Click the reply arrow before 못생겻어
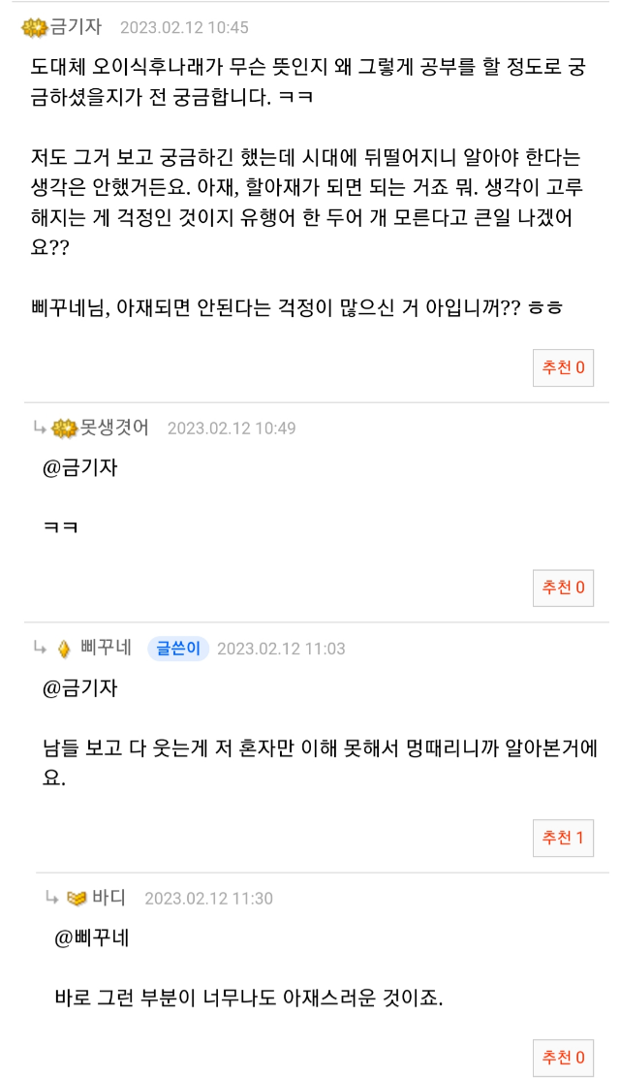 (x=40, y=428)
